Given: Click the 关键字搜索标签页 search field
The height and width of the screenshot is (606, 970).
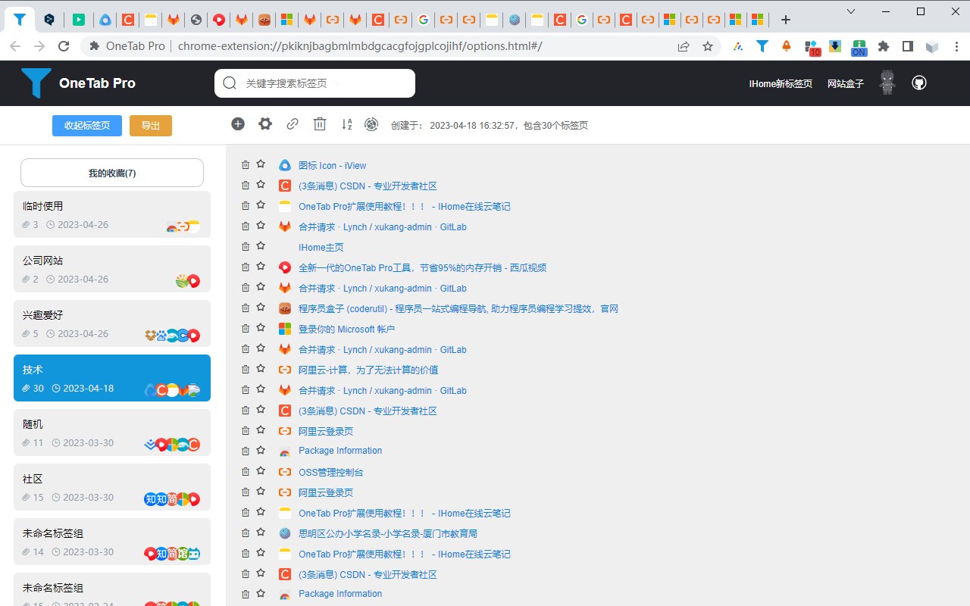Looking at the screenshot, I should pyautogui.click(x=314, y=83).
